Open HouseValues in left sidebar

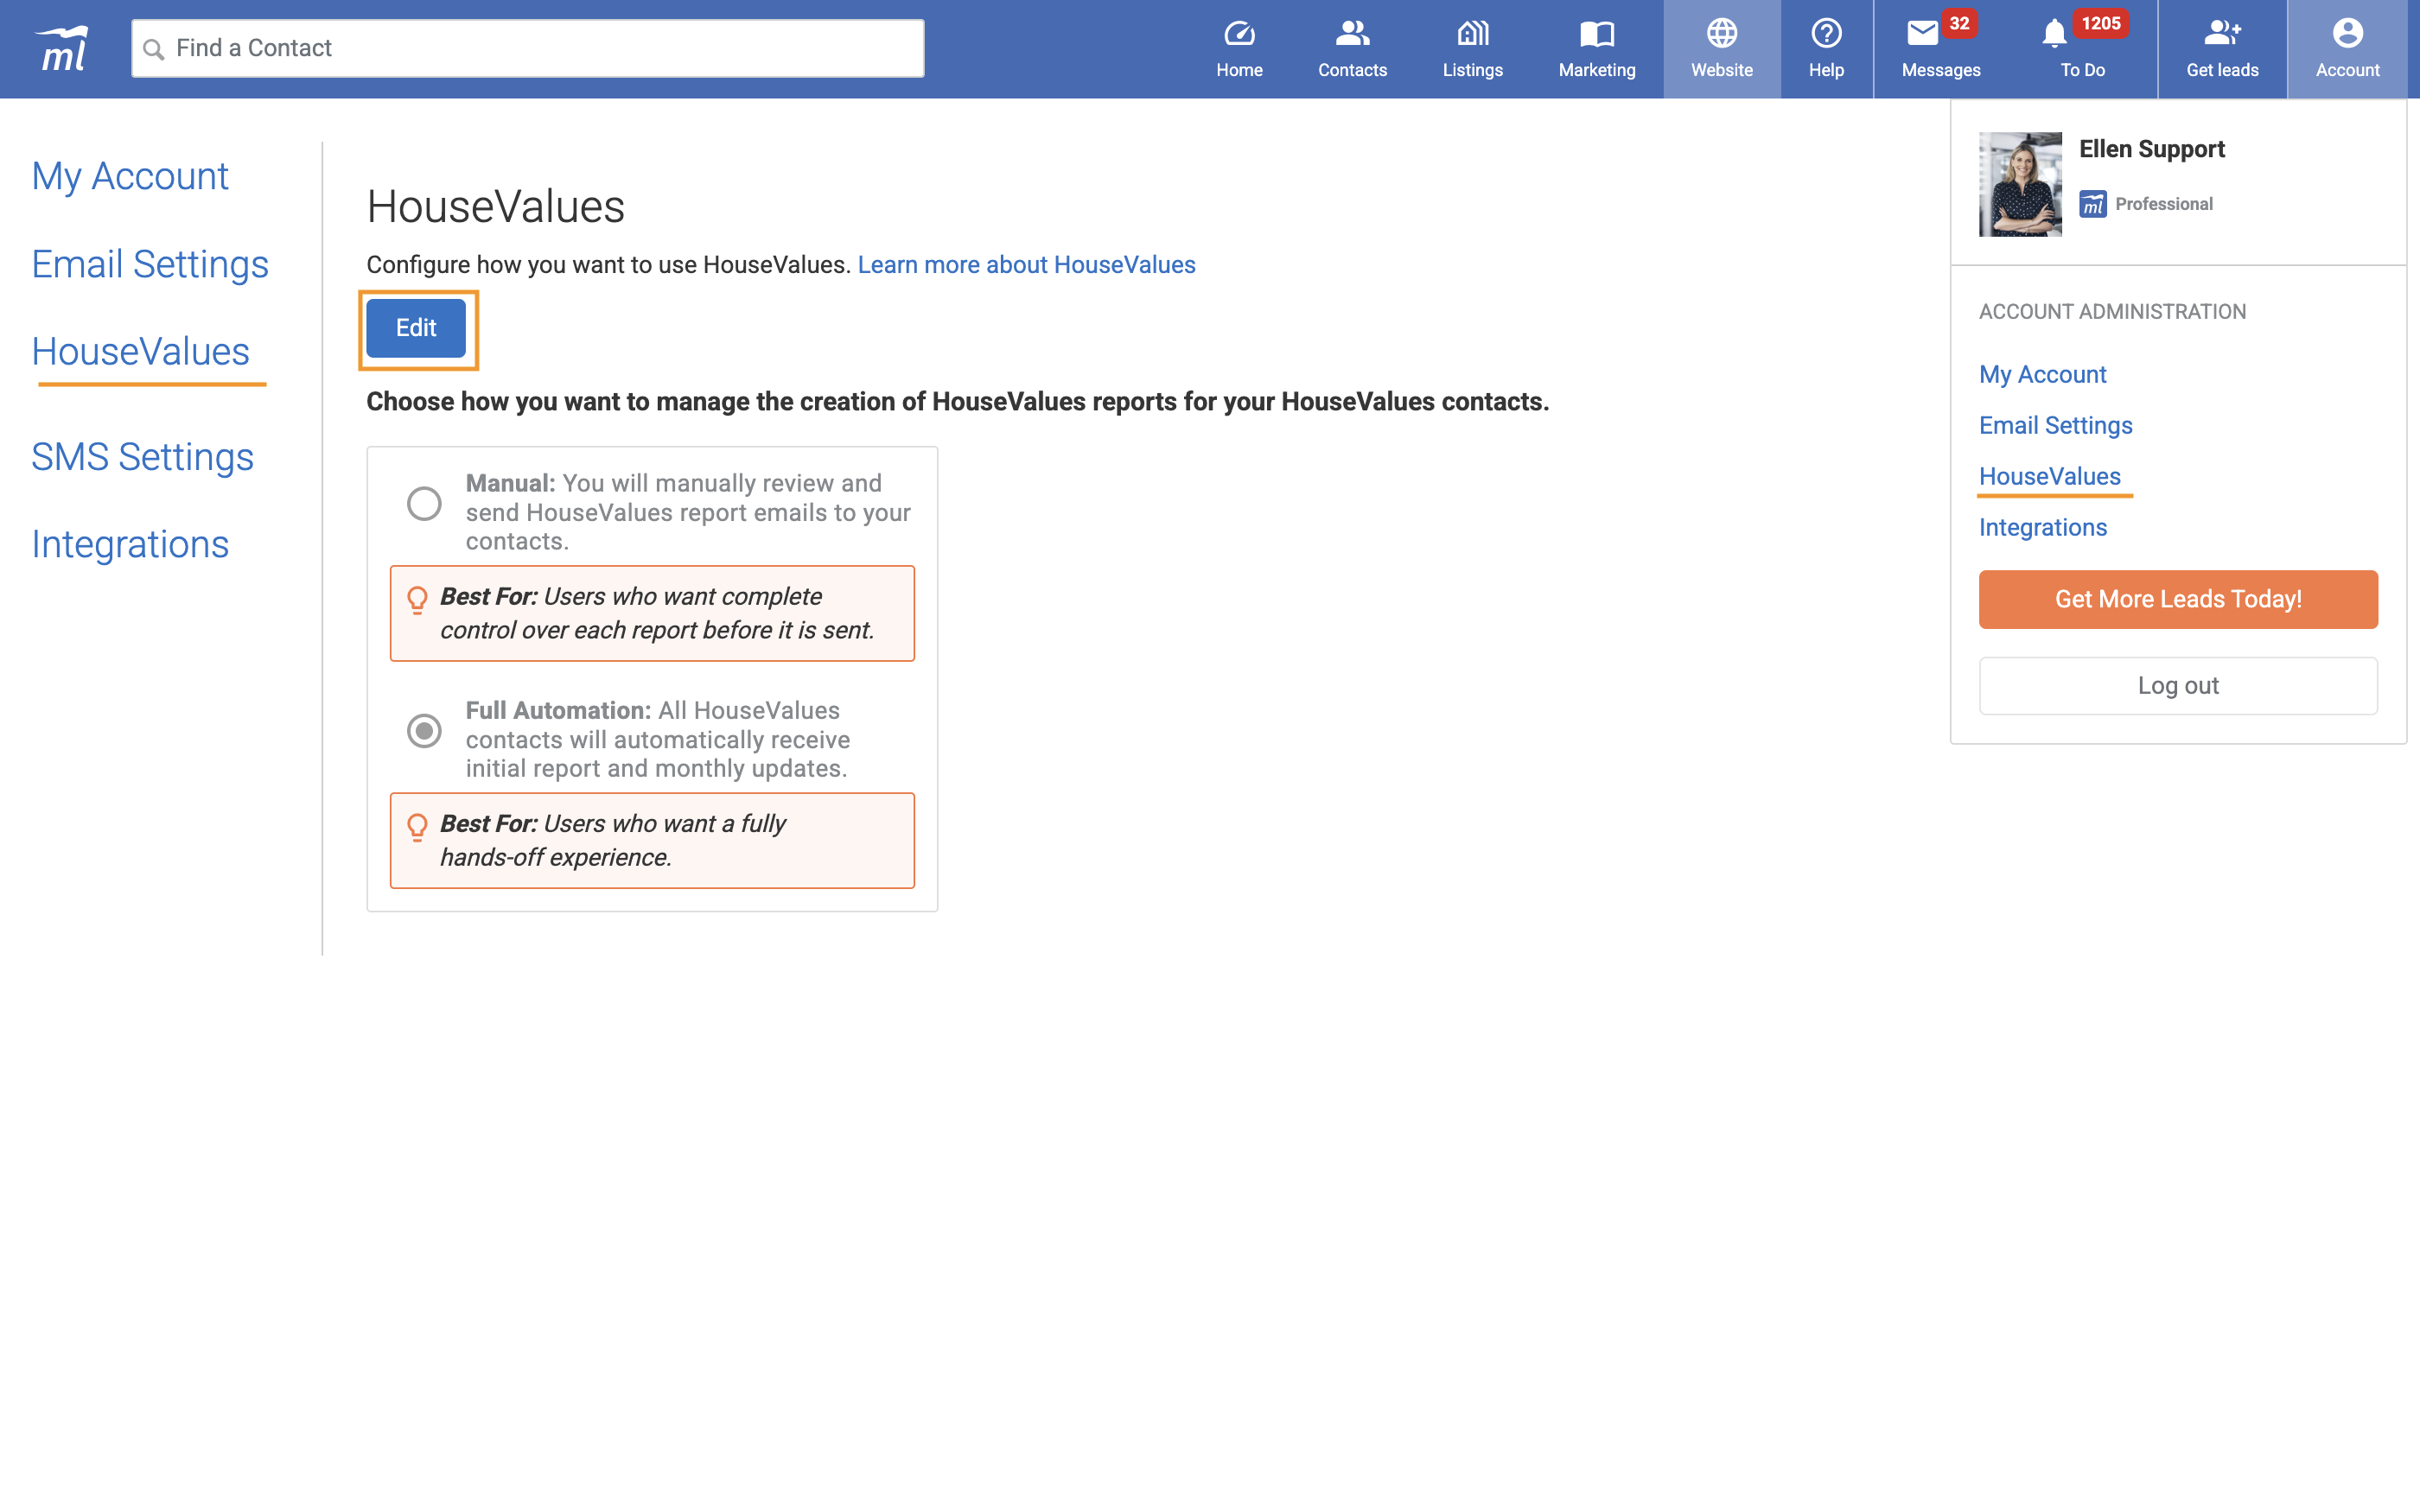[x=141, y=352]
